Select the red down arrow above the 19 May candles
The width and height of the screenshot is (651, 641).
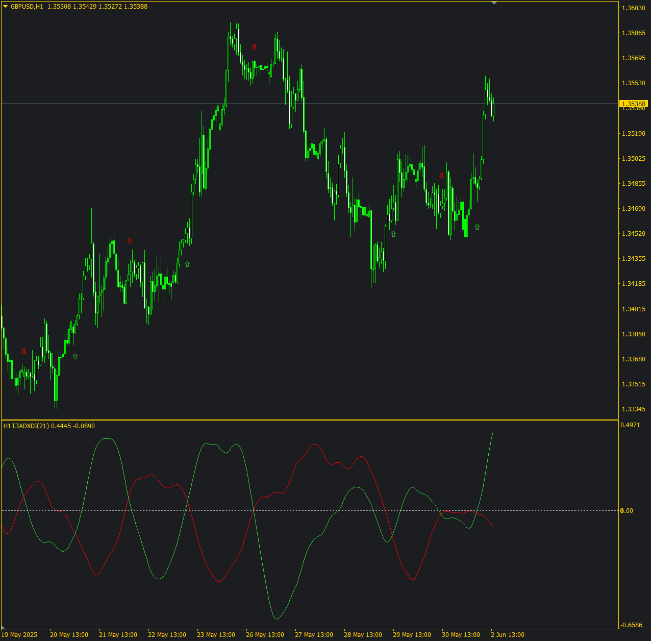click(x=23, y=352)
